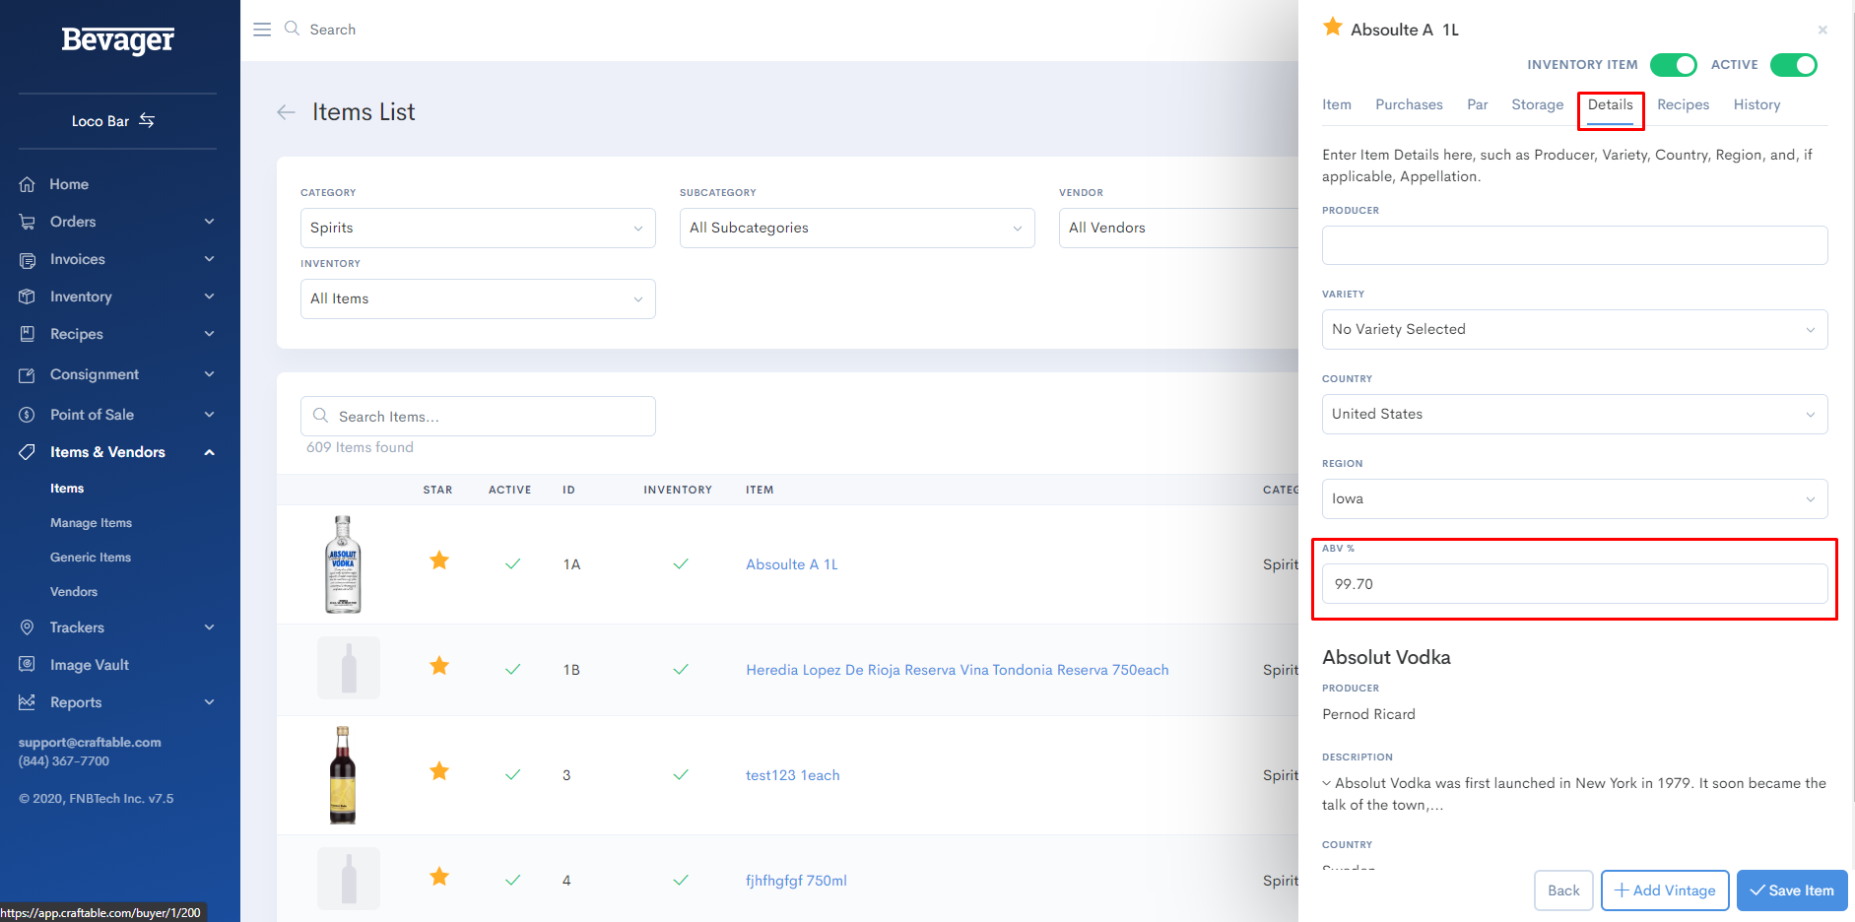Click the Absolut Vodka bottle thumbnail
The image size is (1855, 922).
coord(343,564)
